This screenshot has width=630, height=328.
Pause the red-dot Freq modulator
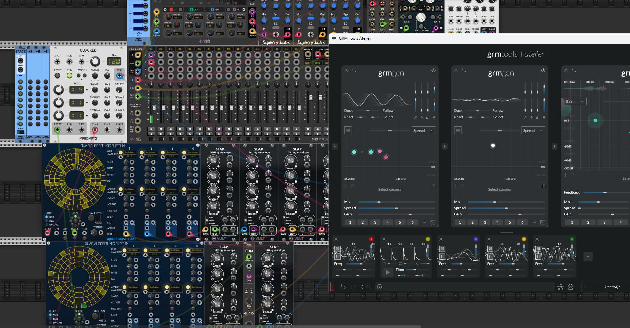pos(337,256)
